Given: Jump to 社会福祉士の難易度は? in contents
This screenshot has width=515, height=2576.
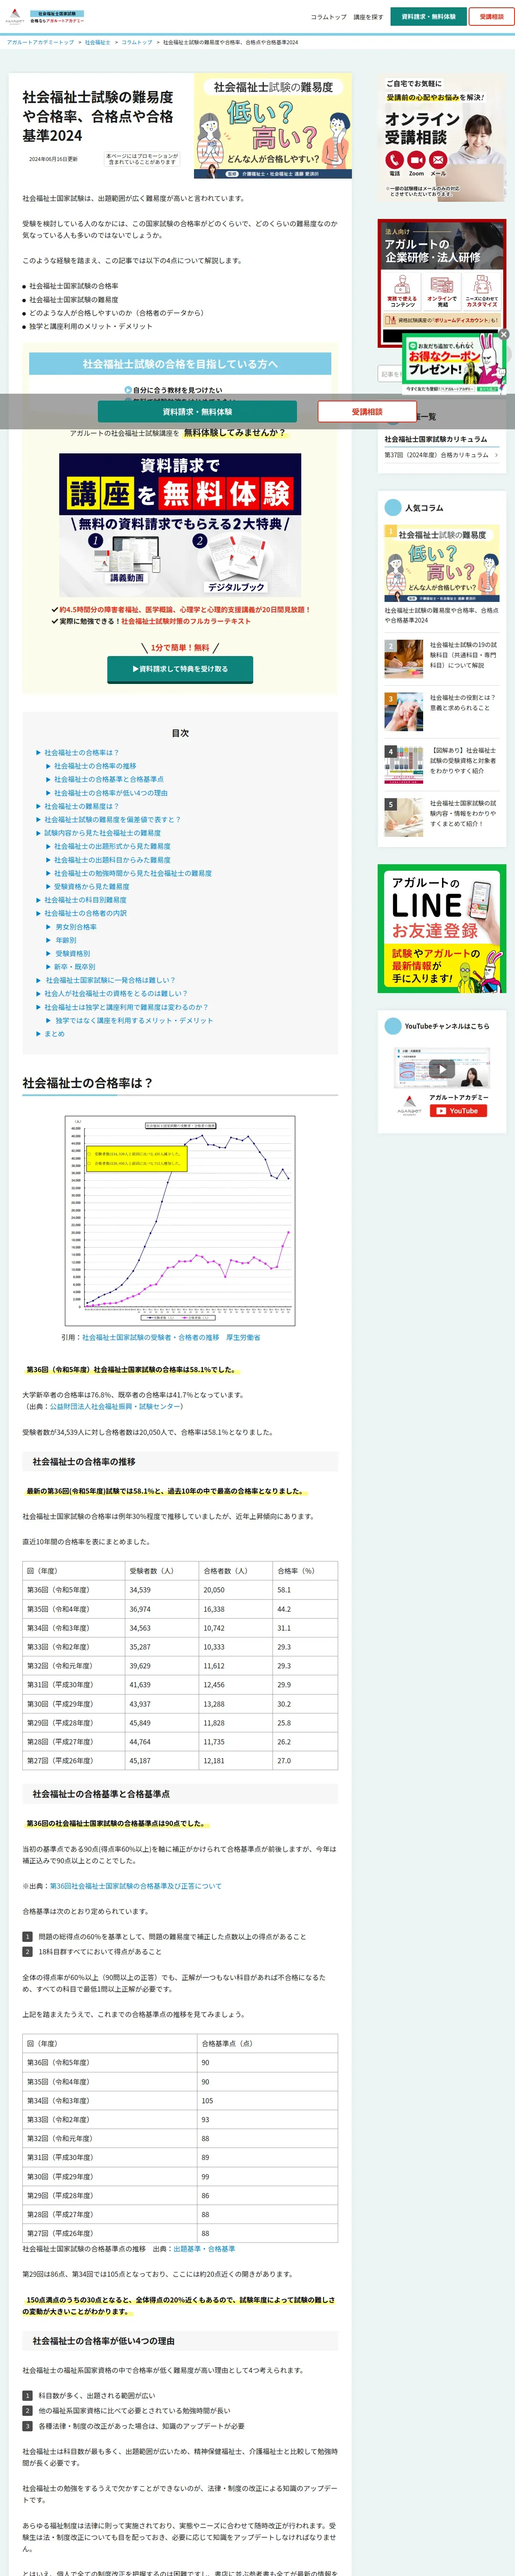Looking at the screenshot, I should coord(81,806).
